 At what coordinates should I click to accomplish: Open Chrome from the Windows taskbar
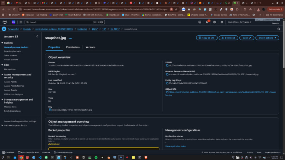click(x=21, y=158)
